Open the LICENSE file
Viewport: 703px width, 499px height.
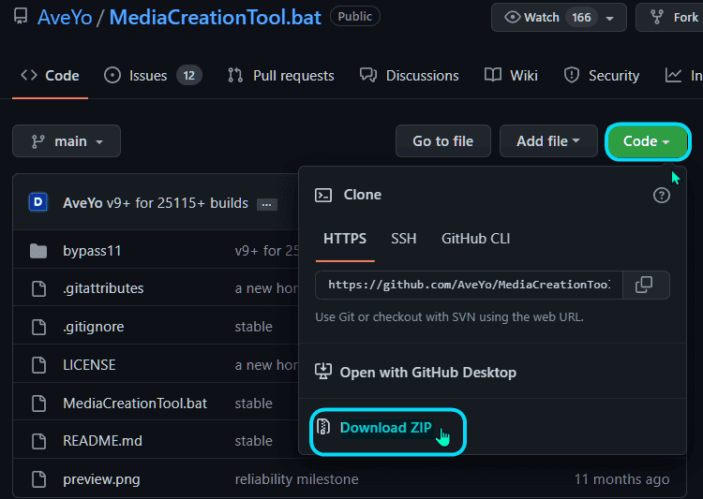89,365
